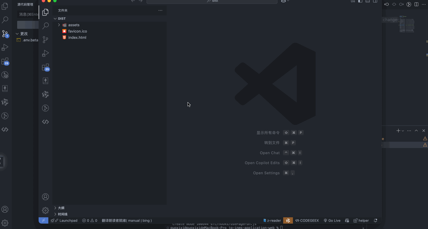
Task: Open the z-reader book icon in the front activity bar
Action: [x=45, y=81]
